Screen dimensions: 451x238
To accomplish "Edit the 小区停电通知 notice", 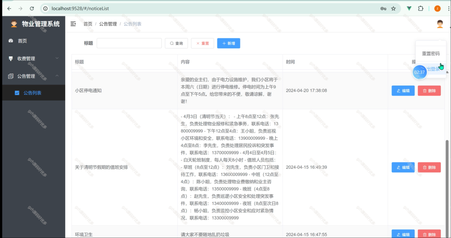I will click(403, 91).
